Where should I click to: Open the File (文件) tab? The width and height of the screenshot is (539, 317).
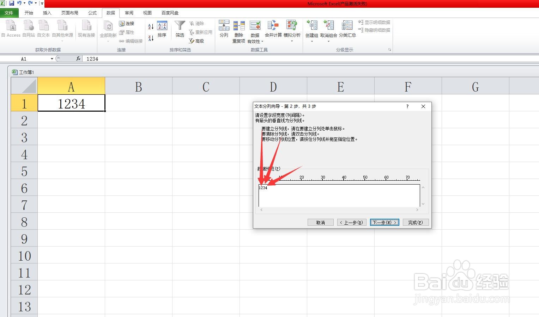point(9,13)
